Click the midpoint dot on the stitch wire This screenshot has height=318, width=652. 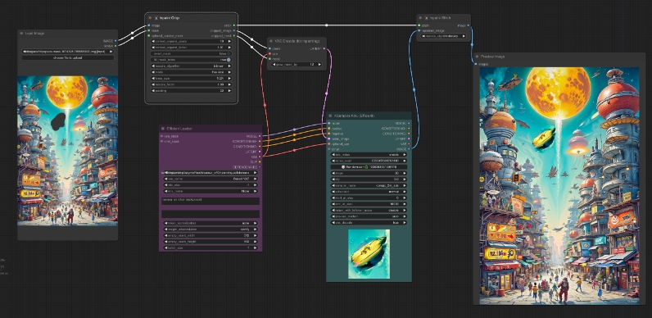tap(327, 25)
